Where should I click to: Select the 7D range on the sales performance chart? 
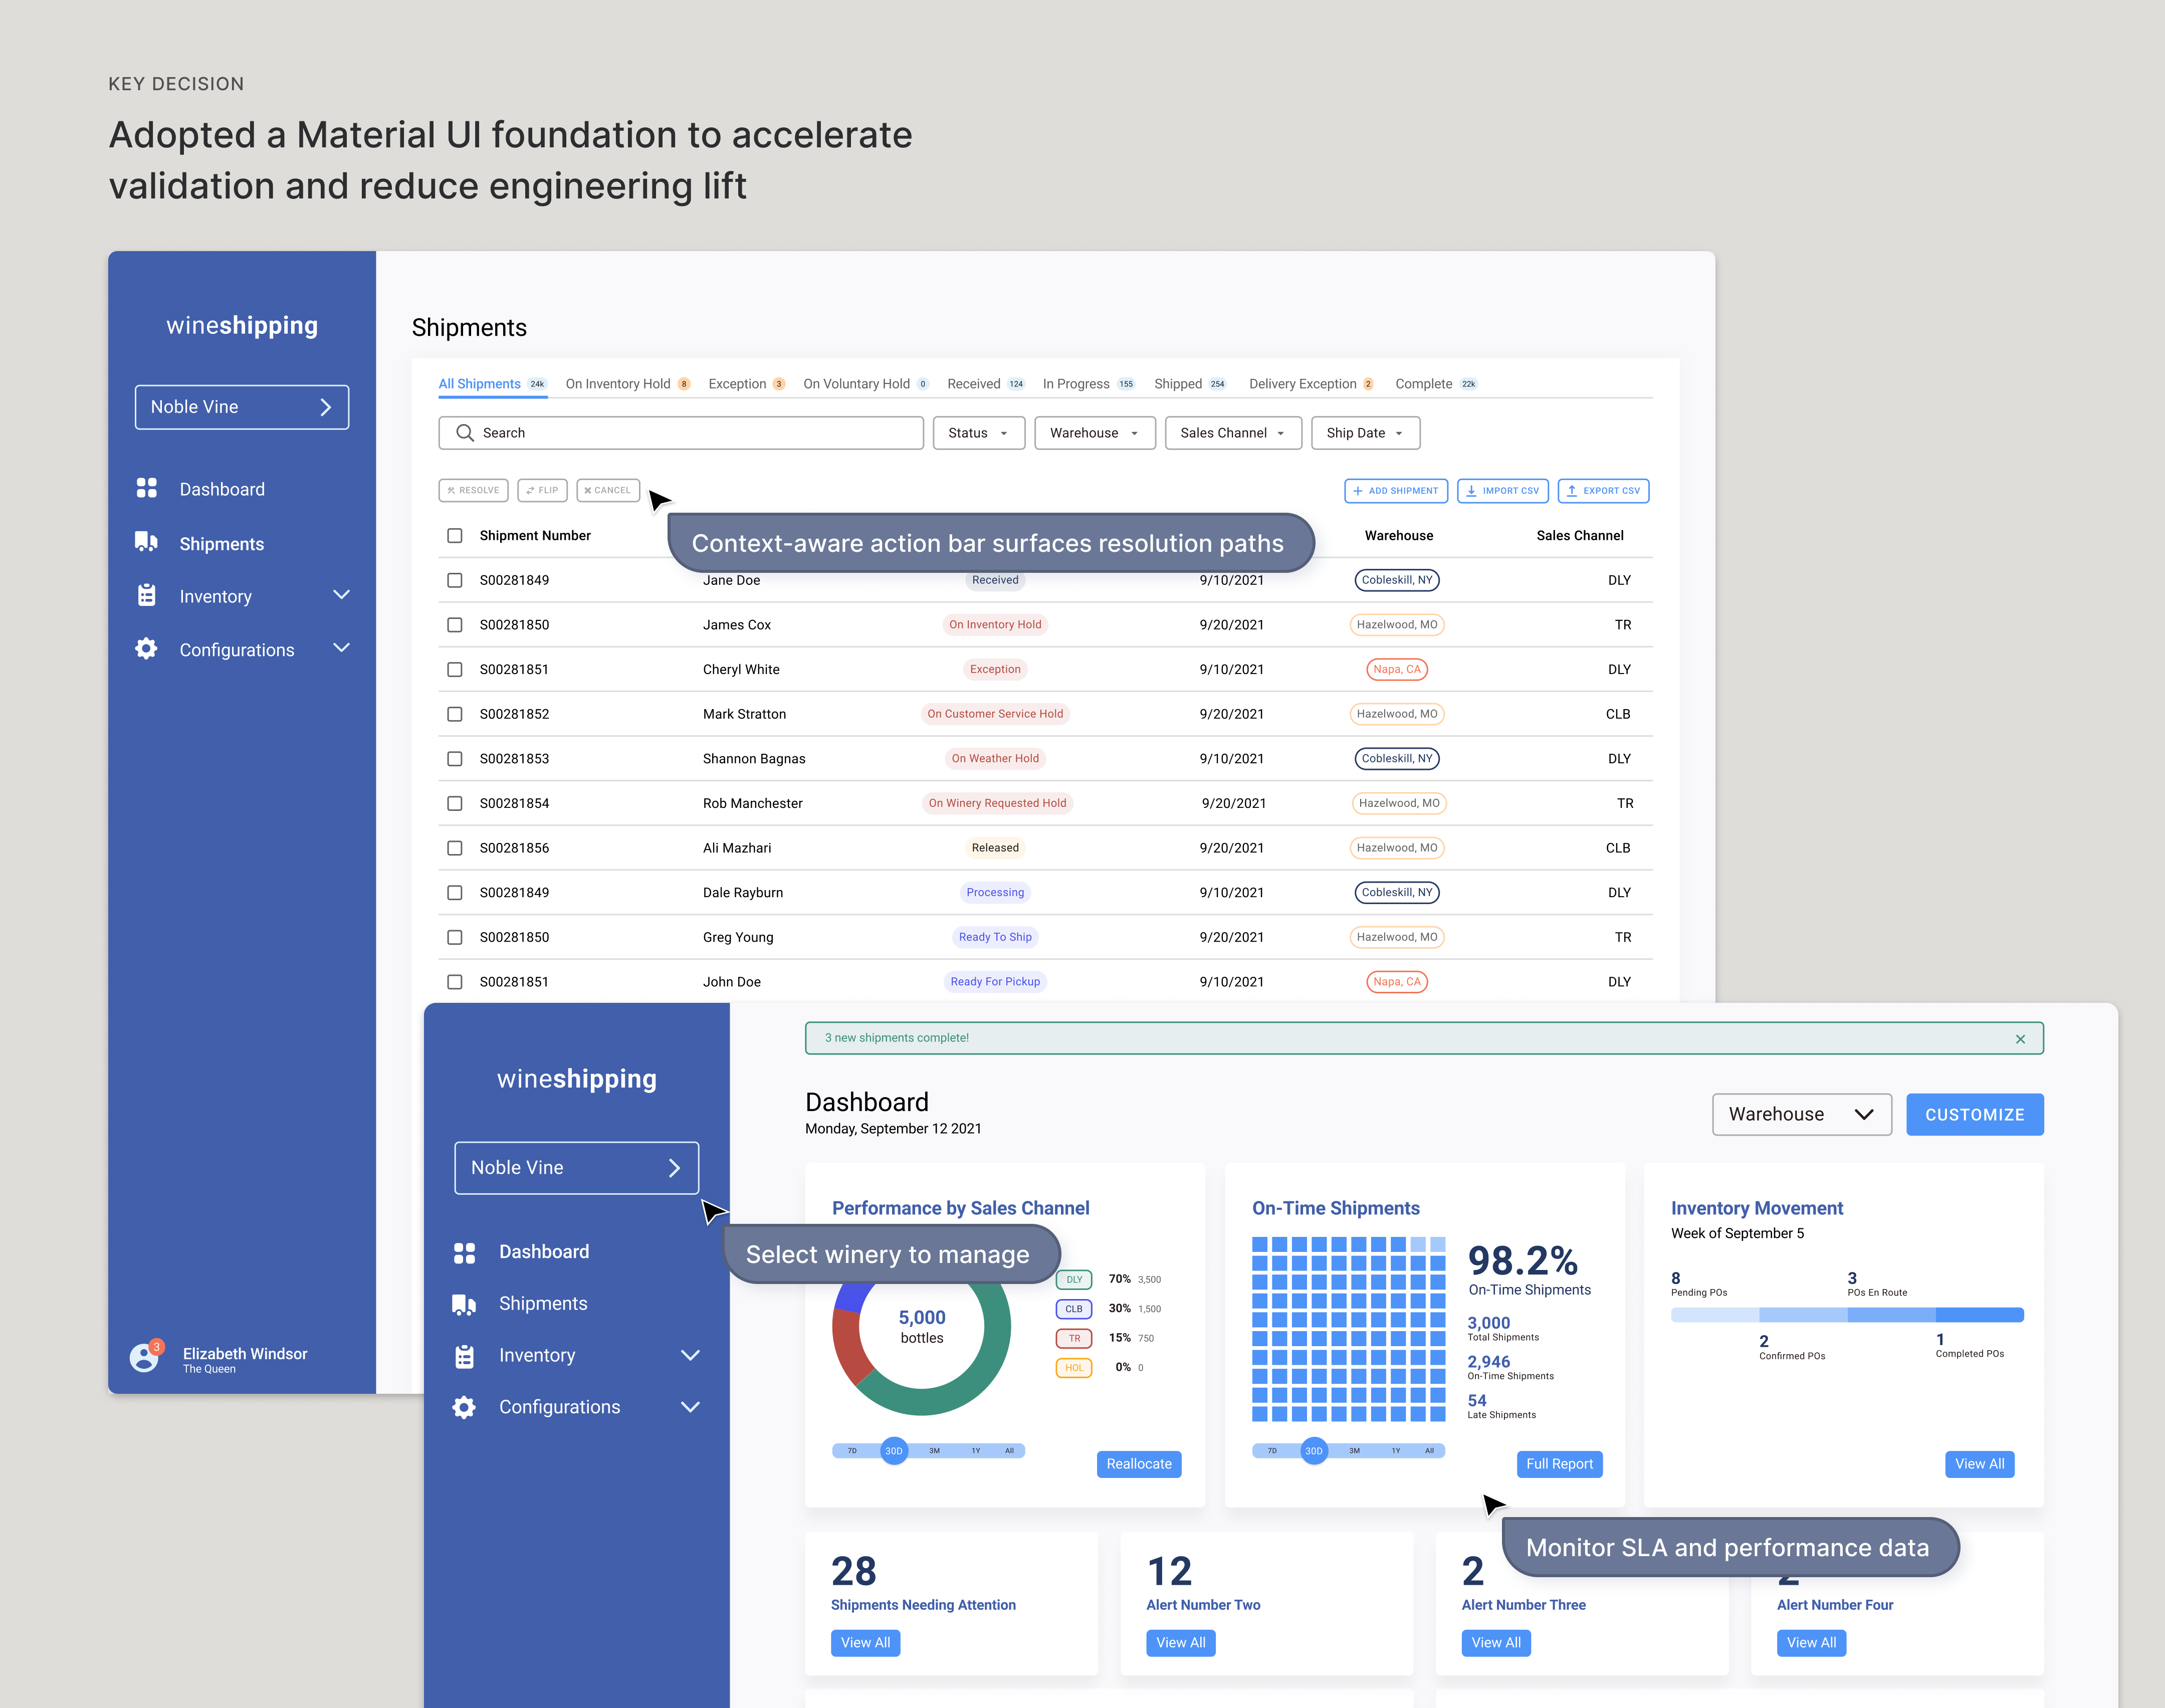851,1451
